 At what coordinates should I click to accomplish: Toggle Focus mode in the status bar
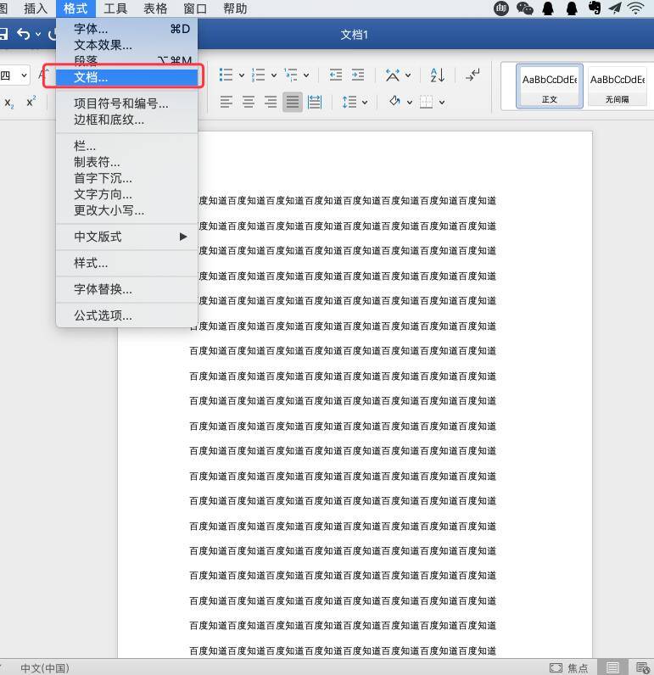[569, 667]
